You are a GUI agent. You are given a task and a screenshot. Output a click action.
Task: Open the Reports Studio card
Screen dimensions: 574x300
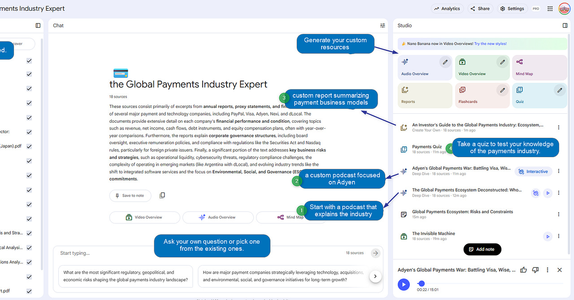click(425, 95)
